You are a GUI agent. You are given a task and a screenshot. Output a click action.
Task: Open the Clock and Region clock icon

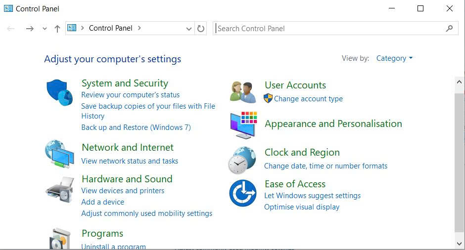tap(242, 160)
